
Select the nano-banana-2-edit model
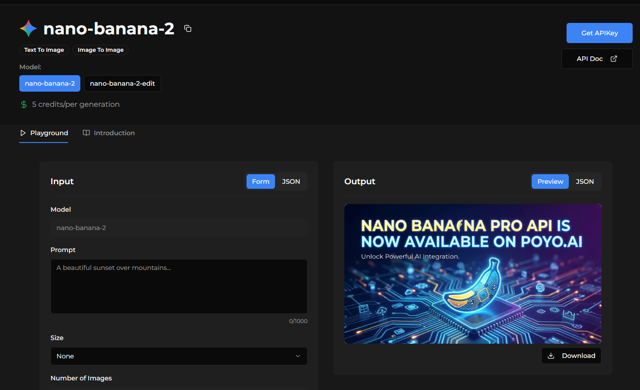[122, 83]
